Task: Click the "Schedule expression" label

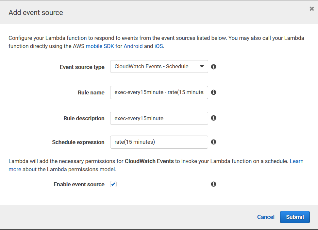Action: 78,142
